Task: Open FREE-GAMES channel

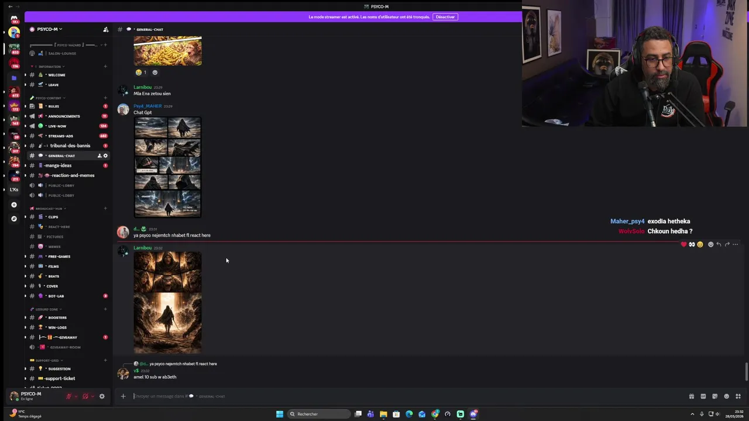Action: (x=68, y=257)
